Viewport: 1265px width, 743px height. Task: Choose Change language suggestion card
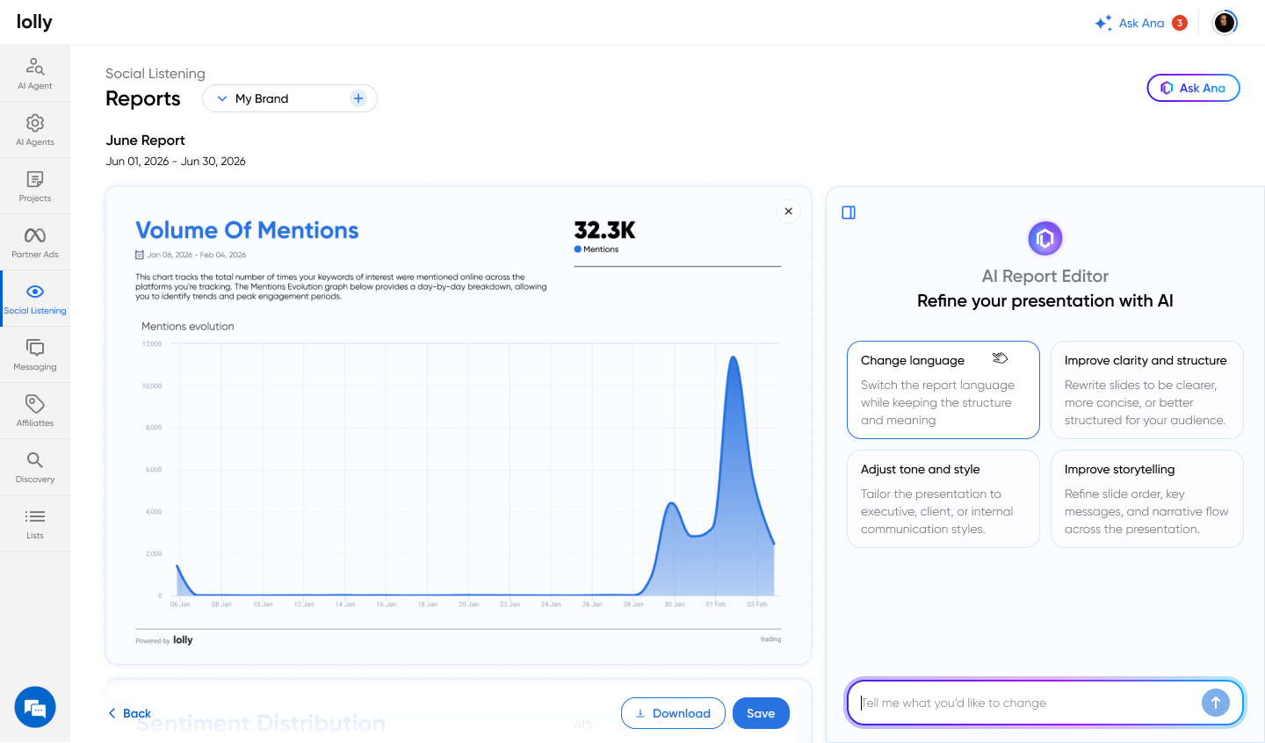tap(943, 390)
